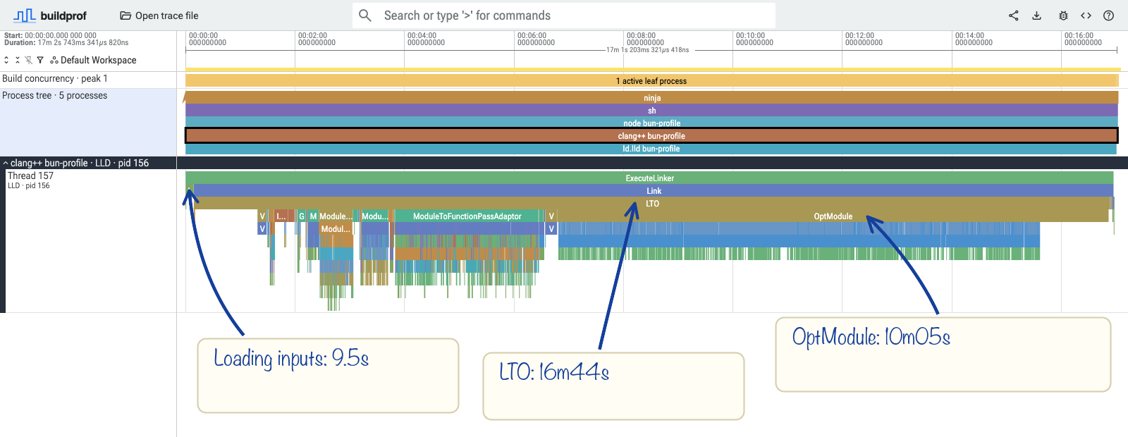This screenshot has height=437, width=1128.
Task: Select the LTO slice
Action: [x=652, y=204]
